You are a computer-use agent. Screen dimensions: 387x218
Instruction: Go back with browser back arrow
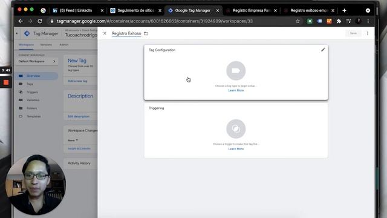click(x=21, y=21)
